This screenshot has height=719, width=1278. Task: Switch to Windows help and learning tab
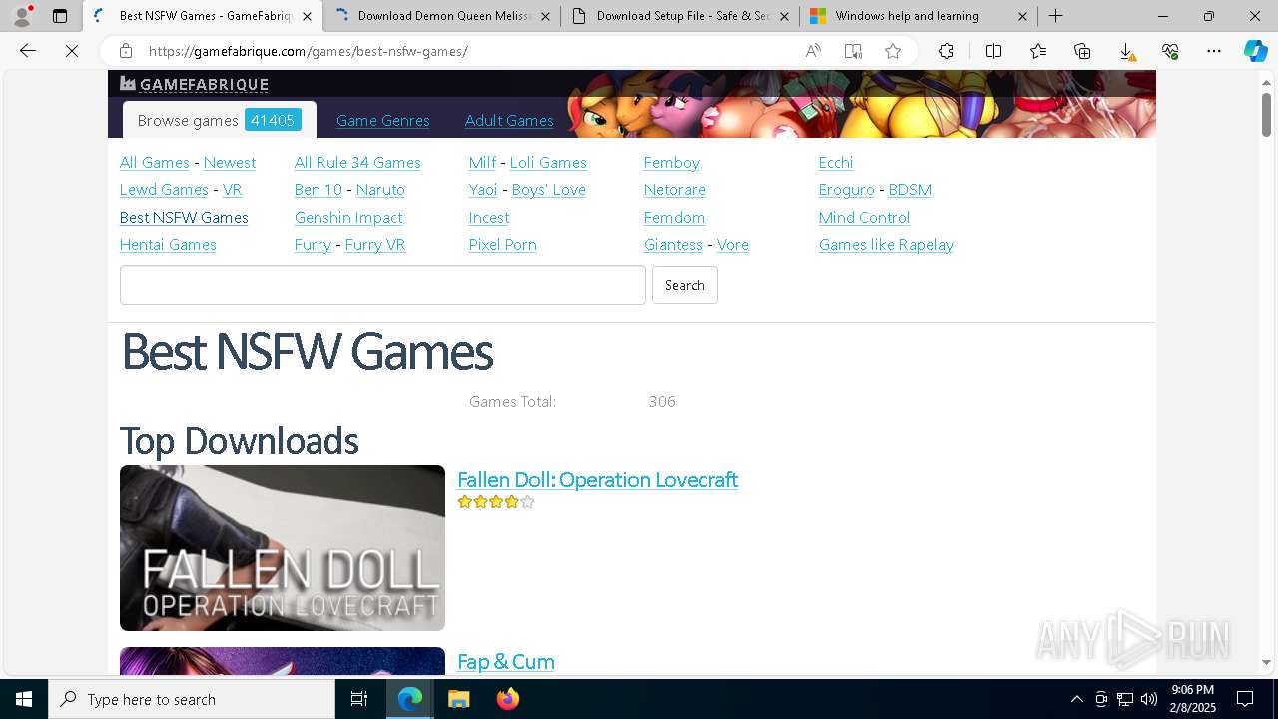click(920, 16)
